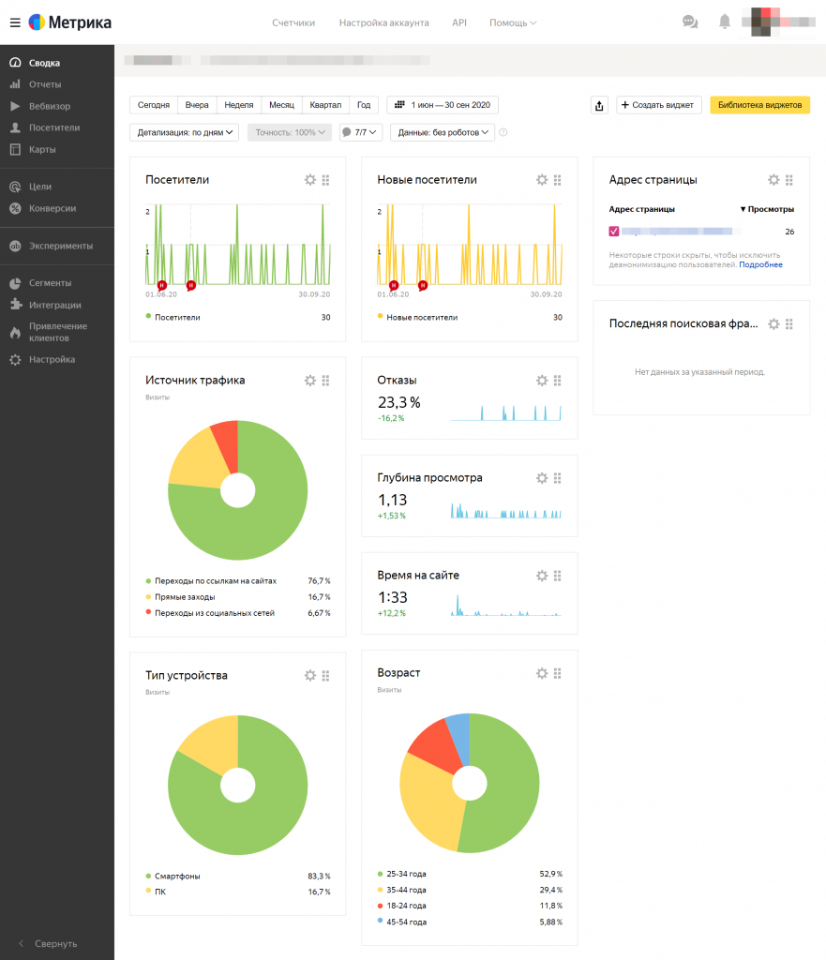Screen dimensions: 826x960
Task: Click the export share icon near Создать виджет
Action: (x=599, y=105)
